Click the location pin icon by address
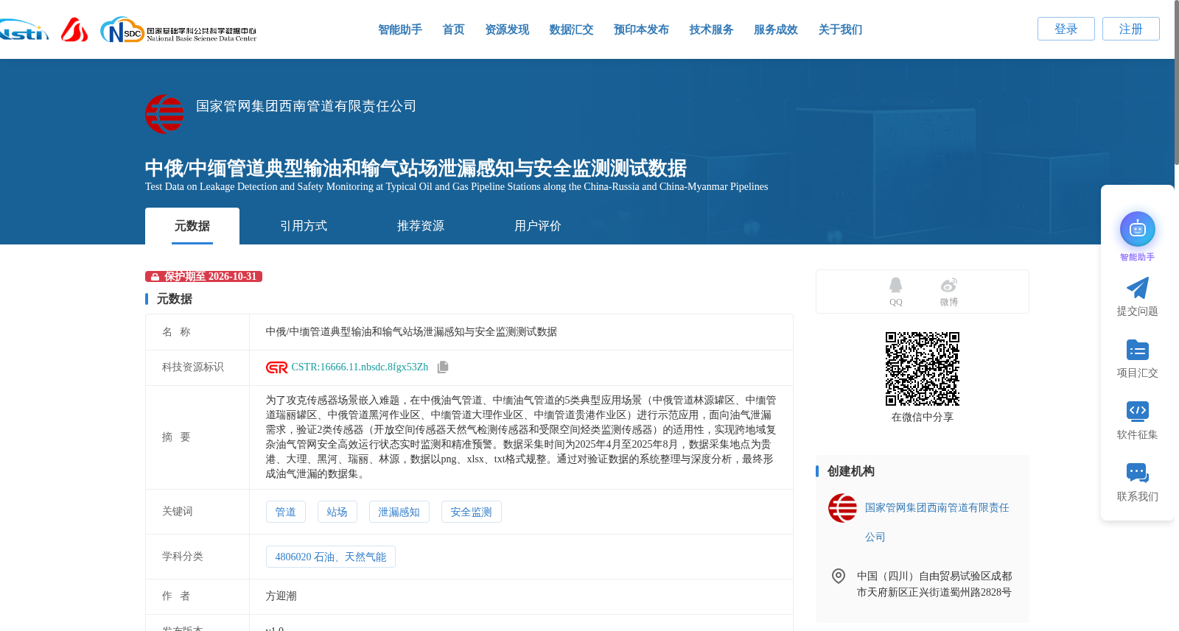 (839, 576)
